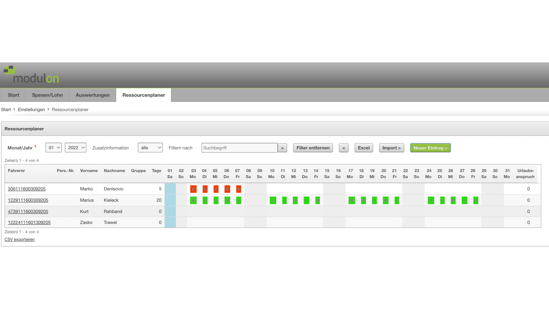Click the Neuer Eintrag button
Viewport: 549px width, 309px height.
[x=430, y=148]
